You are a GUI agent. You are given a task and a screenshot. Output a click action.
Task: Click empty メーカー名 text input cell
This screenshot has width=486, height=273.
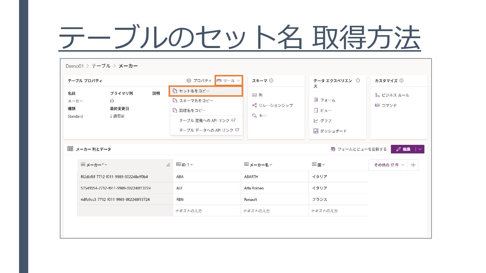(x=274, y=211)
